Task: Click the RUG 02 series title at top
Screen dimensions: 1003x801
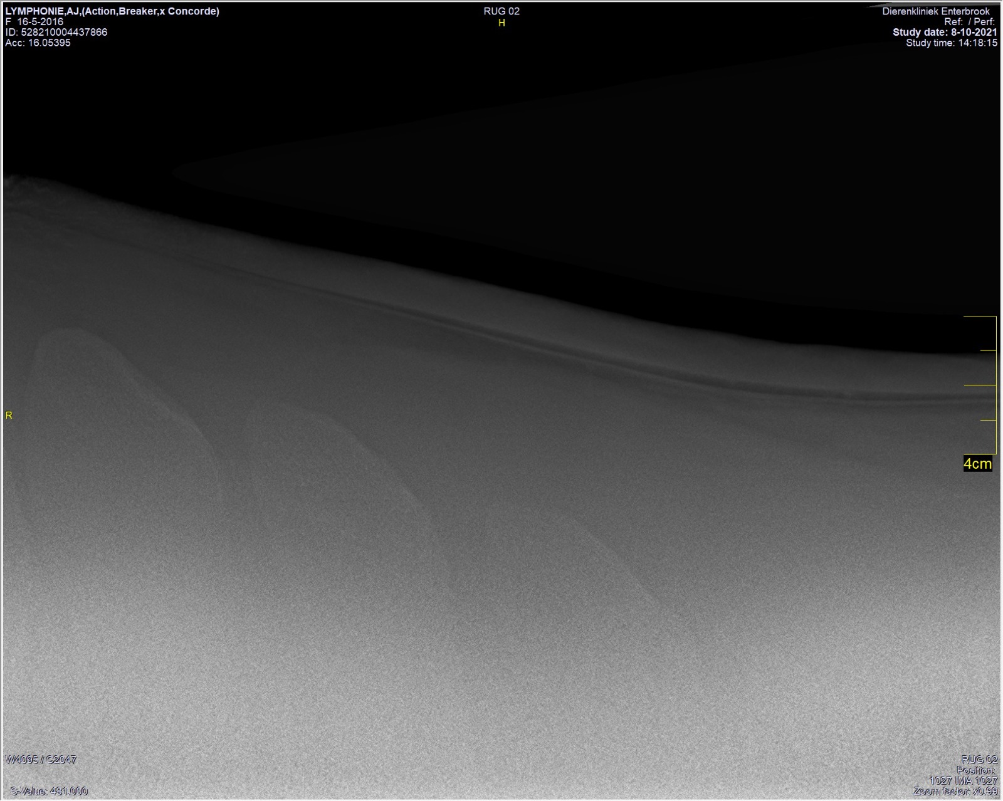Action: 501,11
